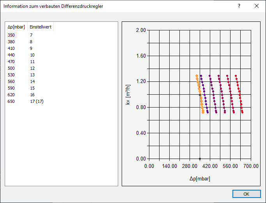Click the kv [m³/h] axis label
266x203 pixels.
[128, 95]
